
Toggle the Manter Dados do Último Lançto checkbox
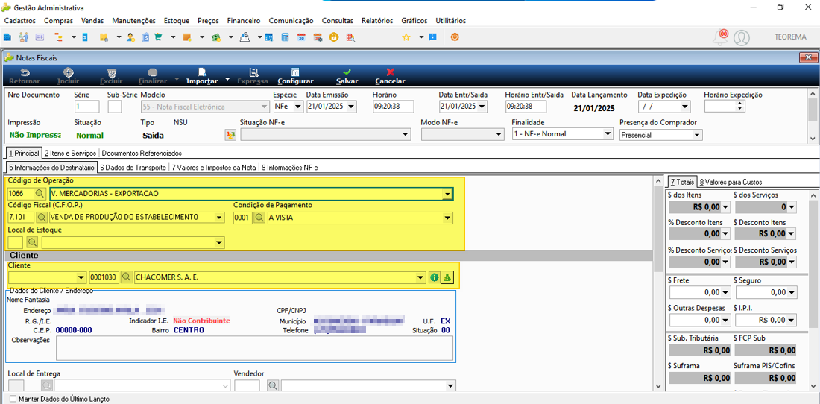pos(13,399)
